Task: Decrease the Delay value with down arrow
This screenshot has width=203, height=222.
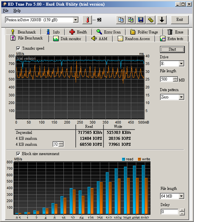Action: point(182,214)
